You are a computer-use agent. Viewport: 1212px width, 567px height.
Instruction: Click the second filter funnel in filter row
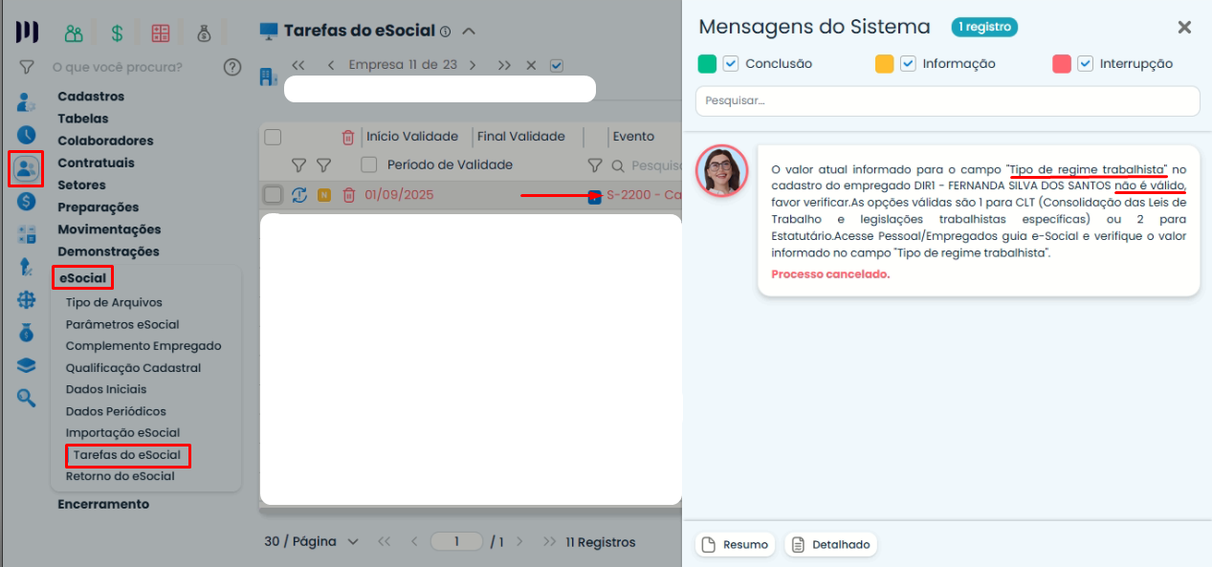323,164
